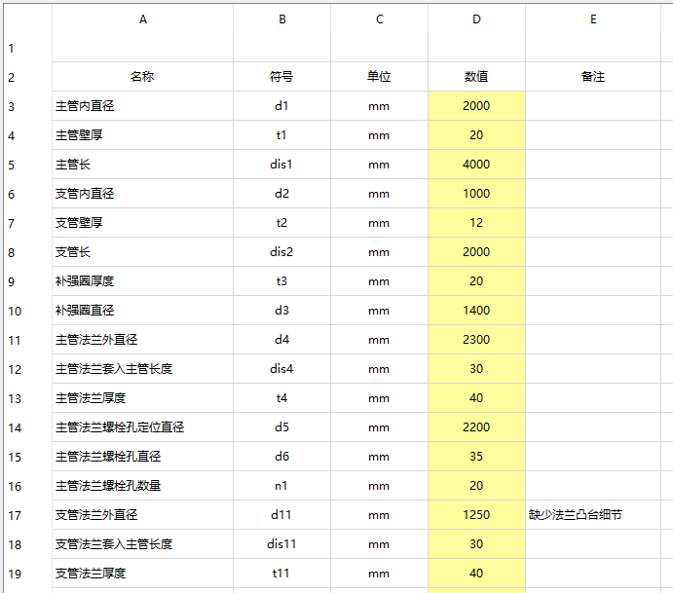Select the value cell showing 2300

476,340
